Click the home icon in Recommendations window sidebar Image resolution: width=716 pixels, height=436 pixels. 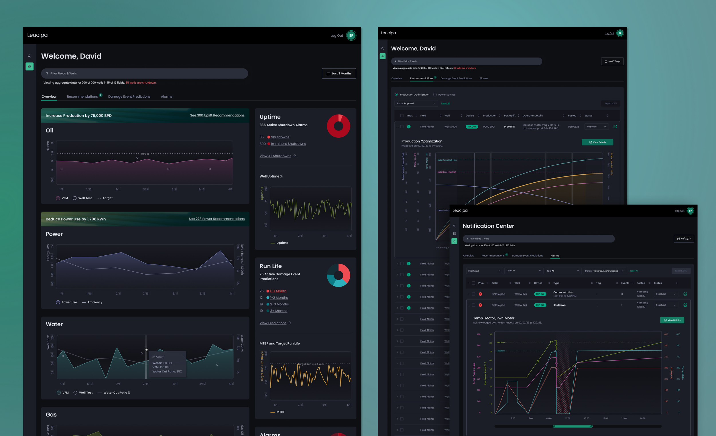pyautogui.click(x=382, y=56)
